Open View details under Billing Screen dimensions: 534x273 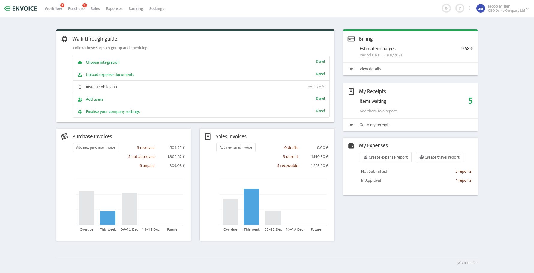(370, 69)
